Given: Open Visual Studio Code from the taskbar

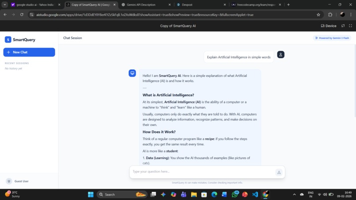Looking at the screenshot, I should point(255,195).
